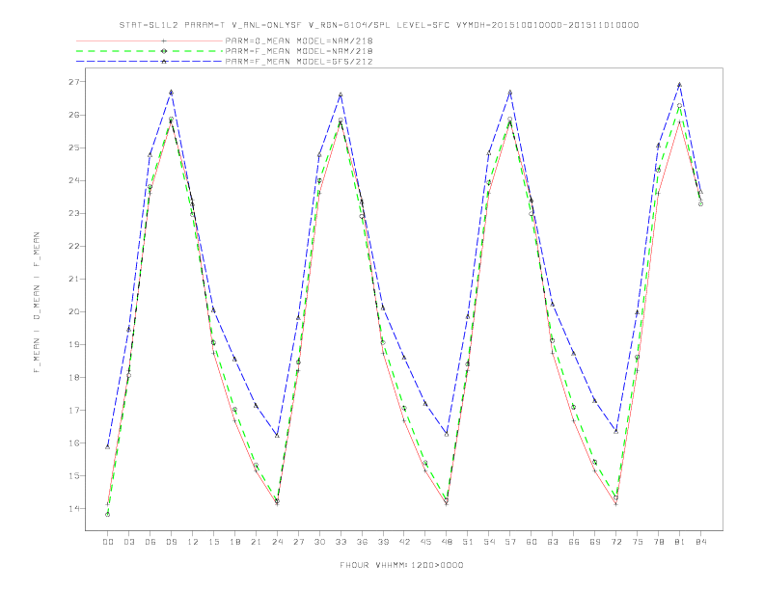
Task: Click x-axis tick label 54
Action: tap(489, 542)
